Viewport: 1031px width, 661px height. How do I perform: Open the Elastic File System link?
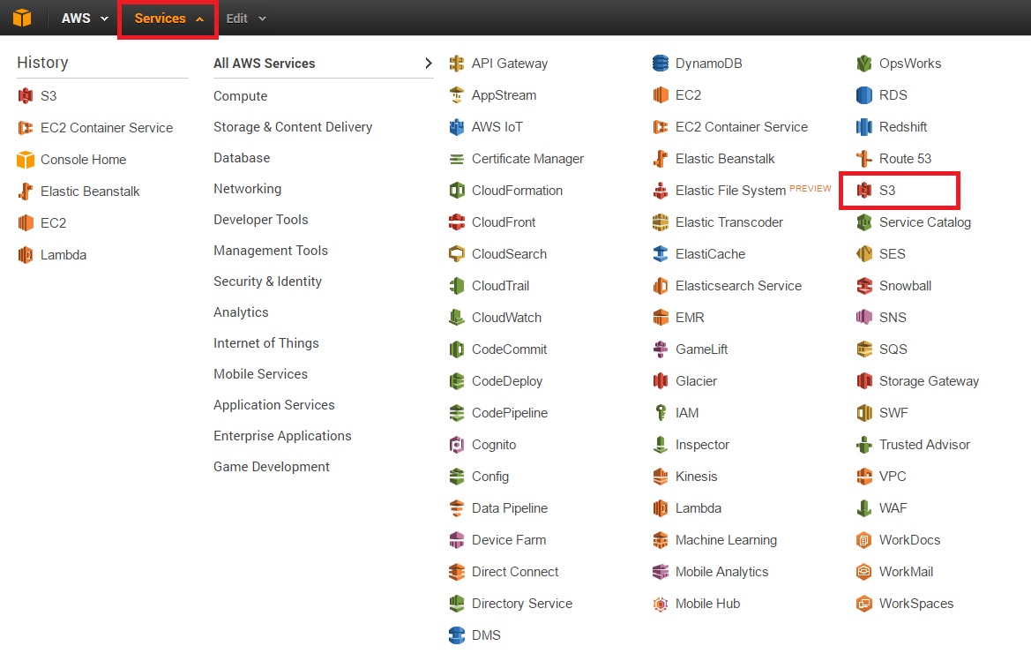(730, 191)
